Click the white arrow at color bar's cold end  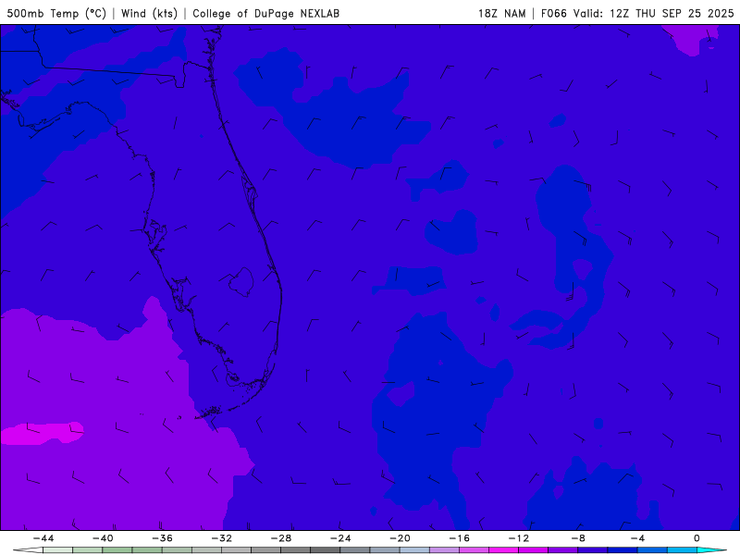(28, 550)
